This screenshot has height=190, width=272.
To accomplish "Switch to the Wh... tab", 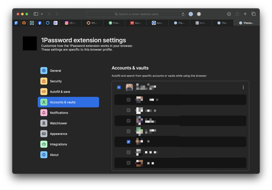I will coord(92,23).
